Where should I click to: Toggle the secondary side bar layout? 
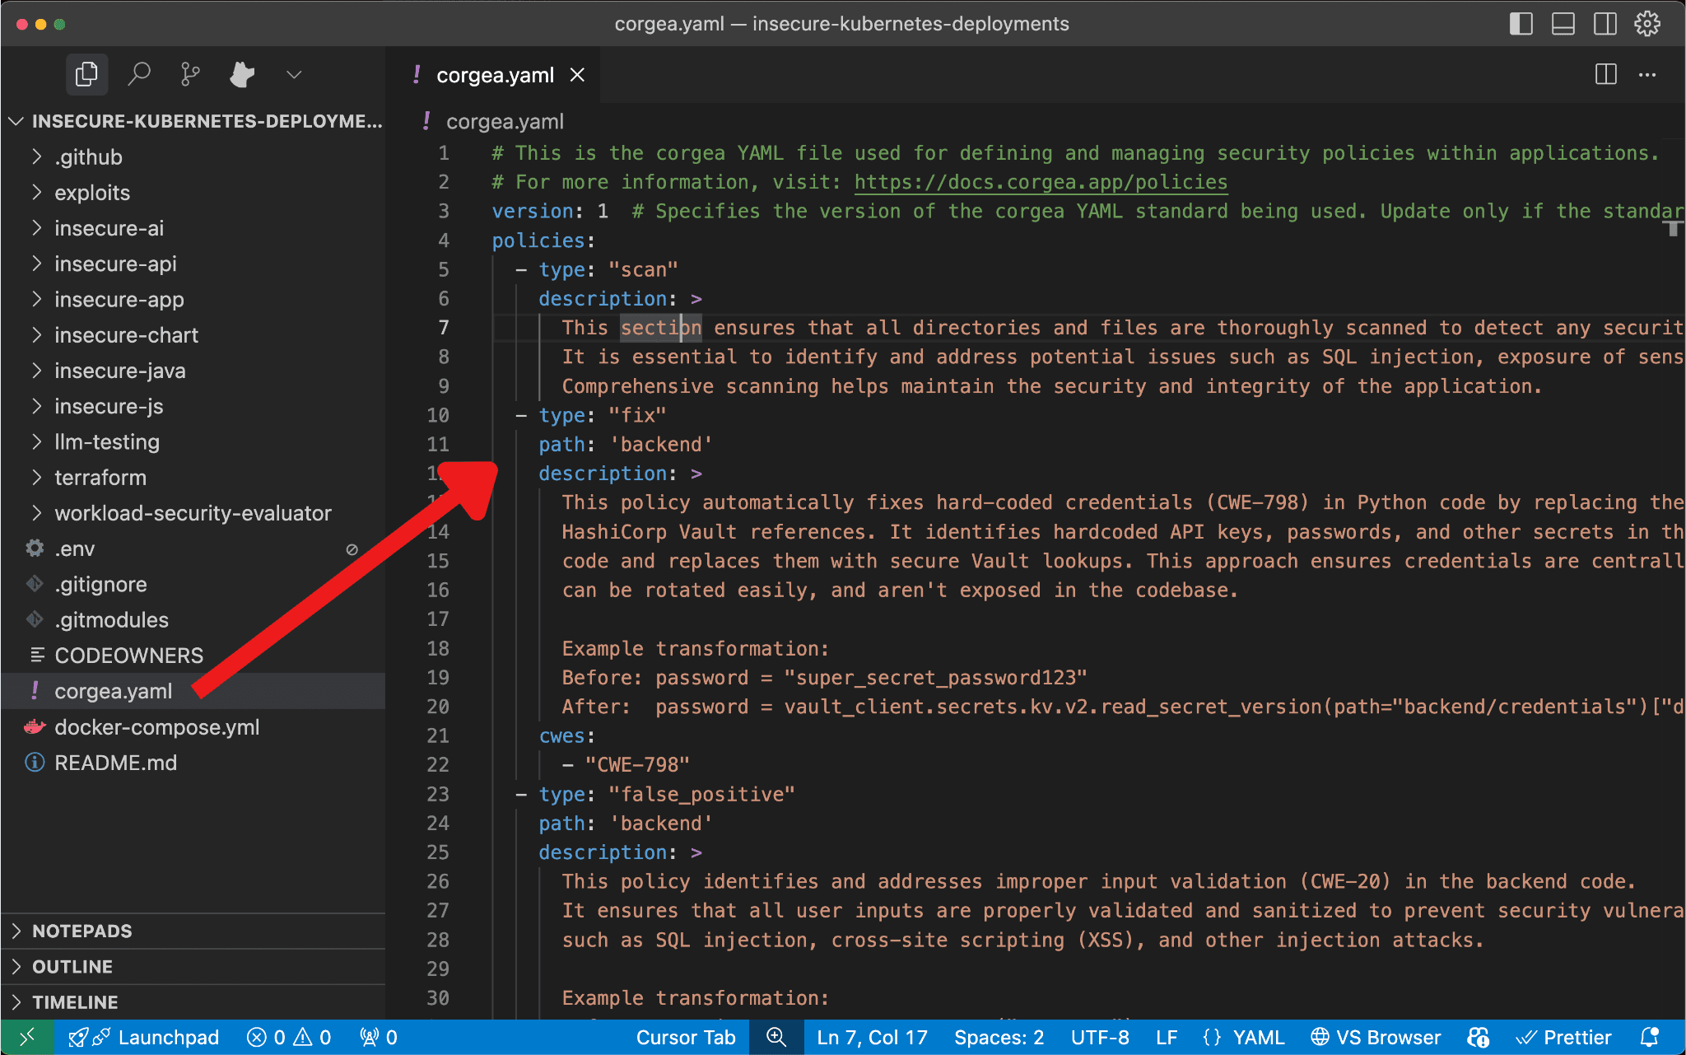(x=1604, y=24)
